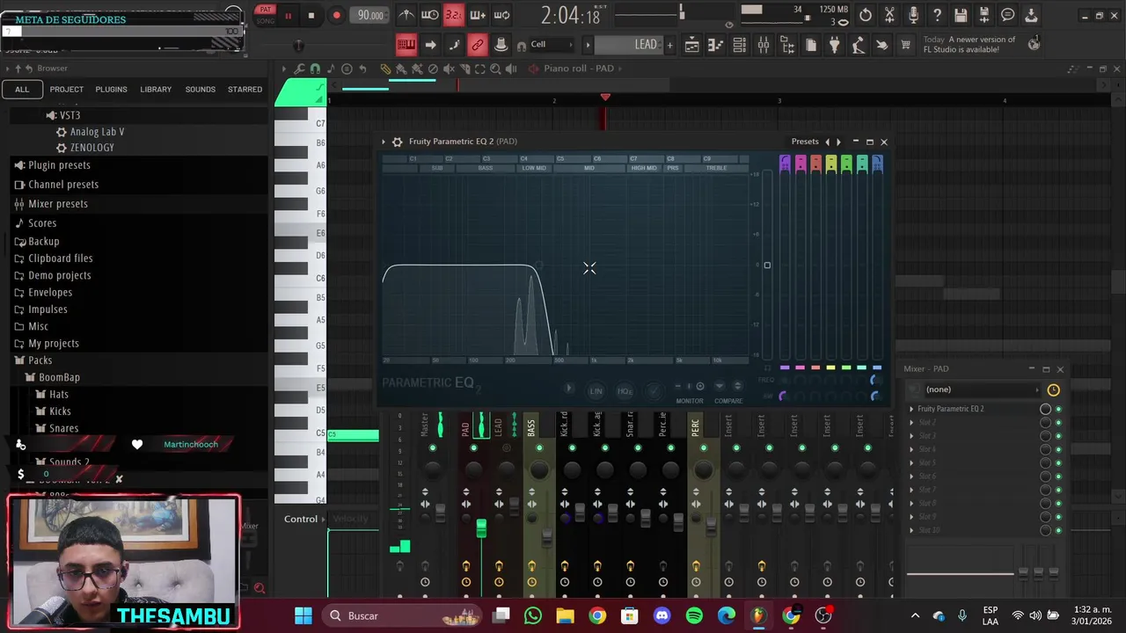The height and width of the screenshot is (633, 1126).
Task: Open the Cell snap dropdown
Action: tap(551, 45)
